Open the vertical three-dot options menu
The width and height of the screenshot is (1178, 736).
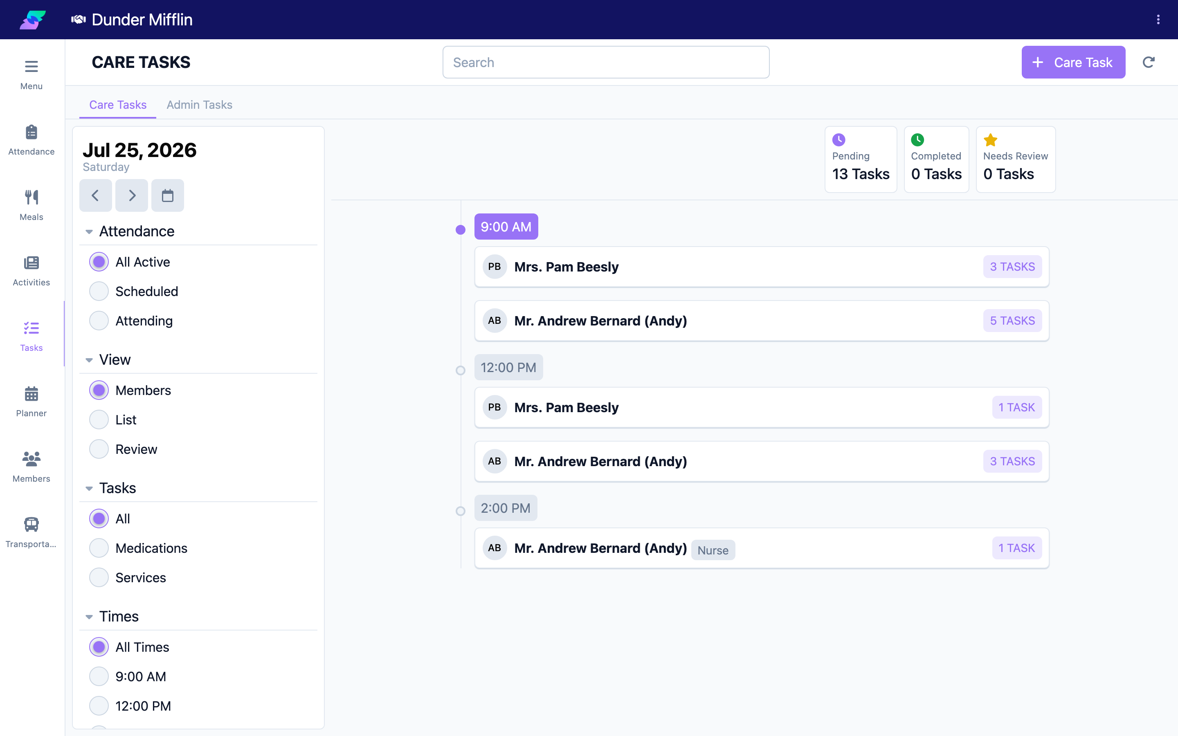[1158, 20]
